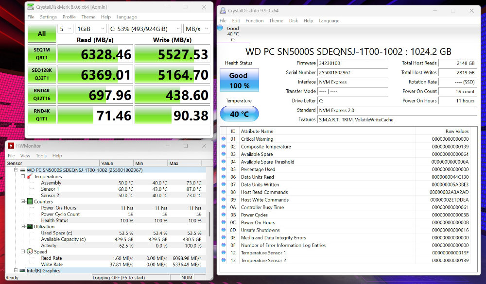Collapse the Counters tree node

click(x=23, y=201)
